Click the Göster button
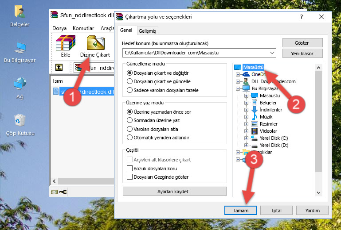Image resolution: width=341 pixels, height=230 pixels. click(302, 43)
